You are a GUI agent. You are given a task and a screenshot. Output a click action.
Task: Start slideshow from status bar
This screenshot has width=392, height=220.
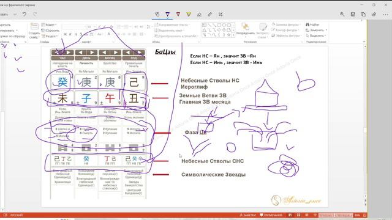315,215
